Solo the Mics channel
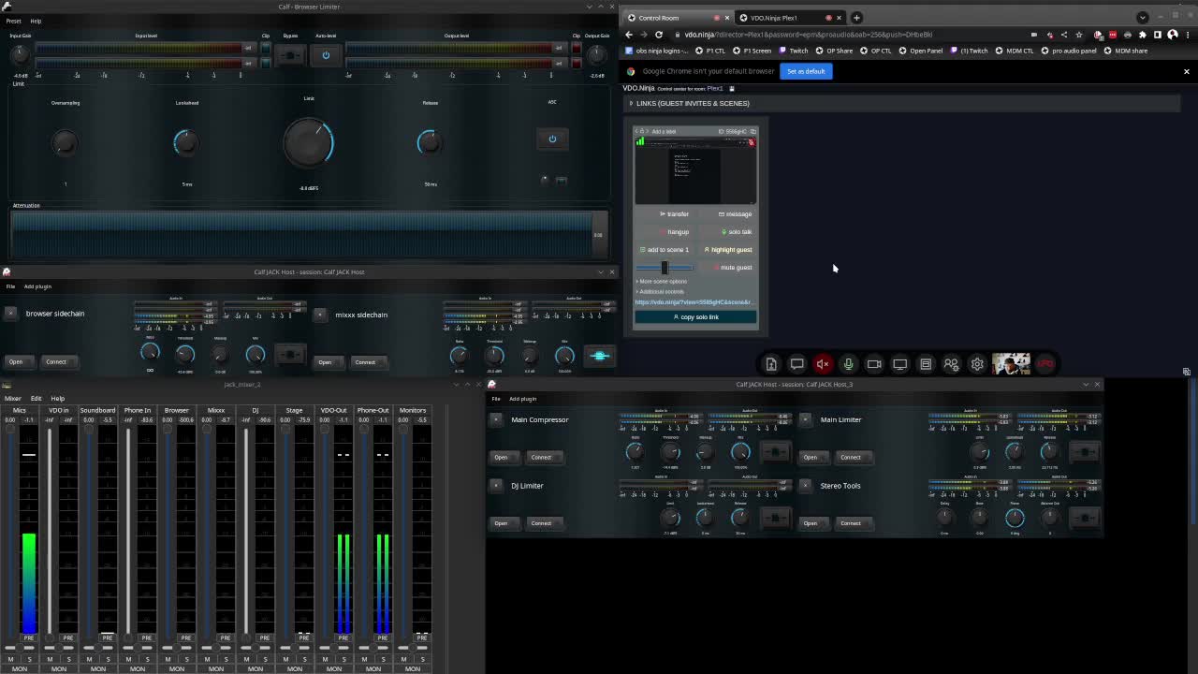 pos(29,659)
